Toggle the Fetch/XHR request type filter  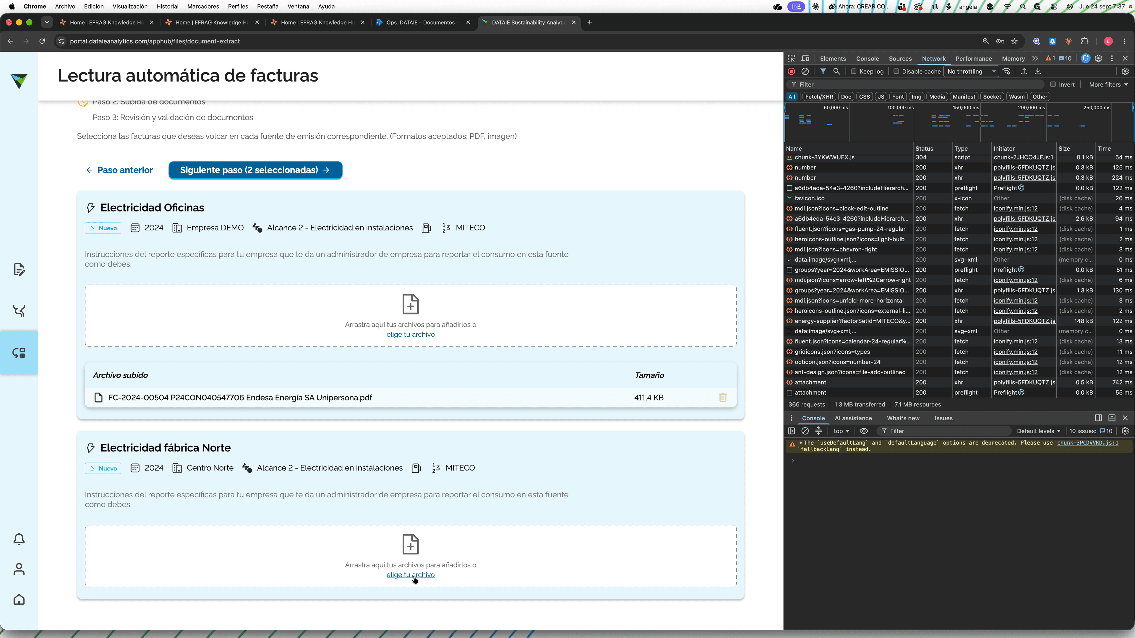[819, 97]
